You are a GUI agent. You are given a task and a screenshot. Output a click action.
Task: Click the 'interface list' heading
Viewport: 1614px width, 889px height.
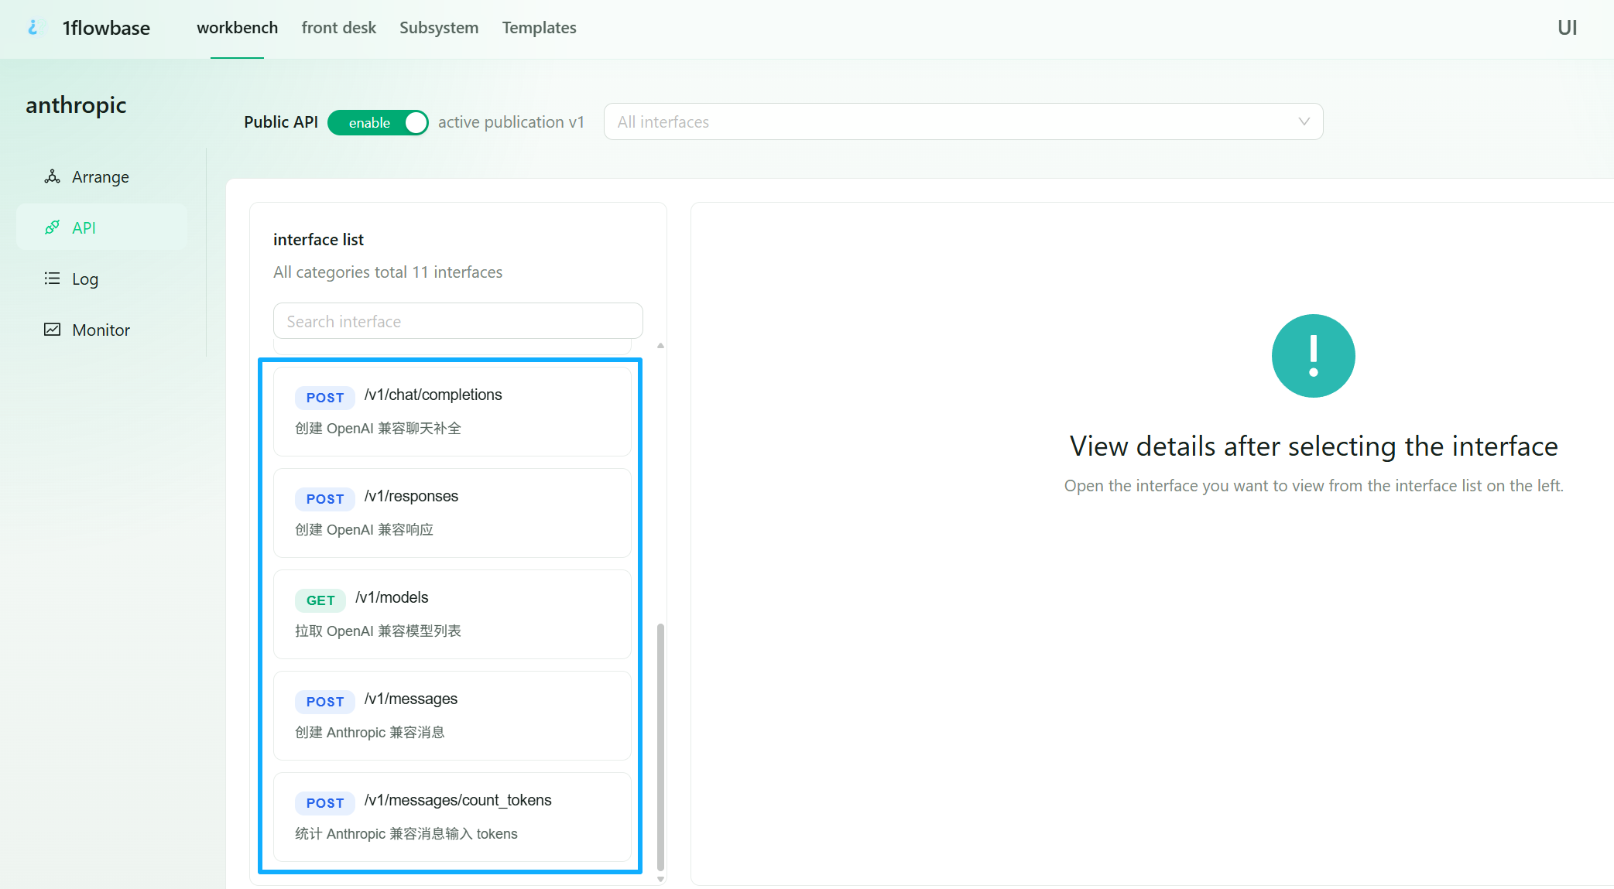click(318, 240)
